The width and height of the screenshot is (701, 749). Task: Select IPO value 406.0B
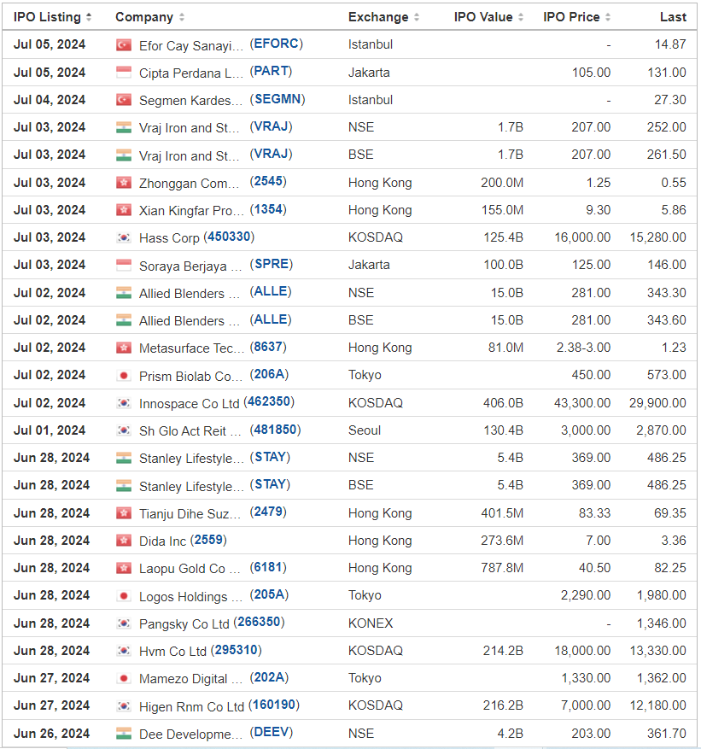(x=503, y=403)
